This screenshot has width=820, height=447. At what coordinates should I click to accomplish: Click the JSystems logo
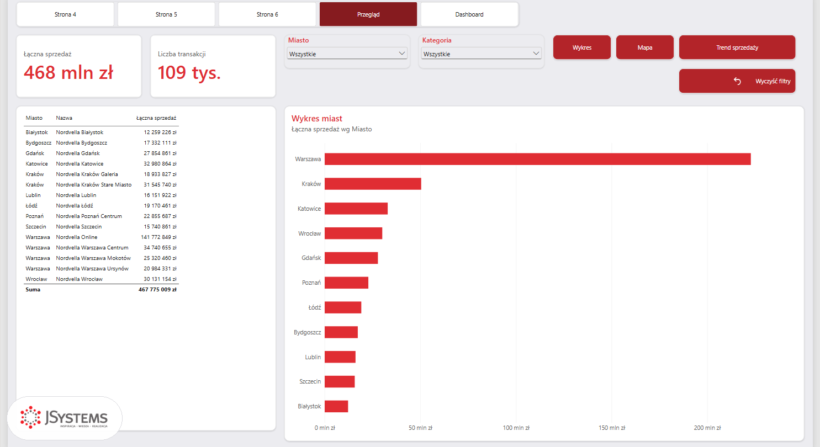tap(65, 418)
